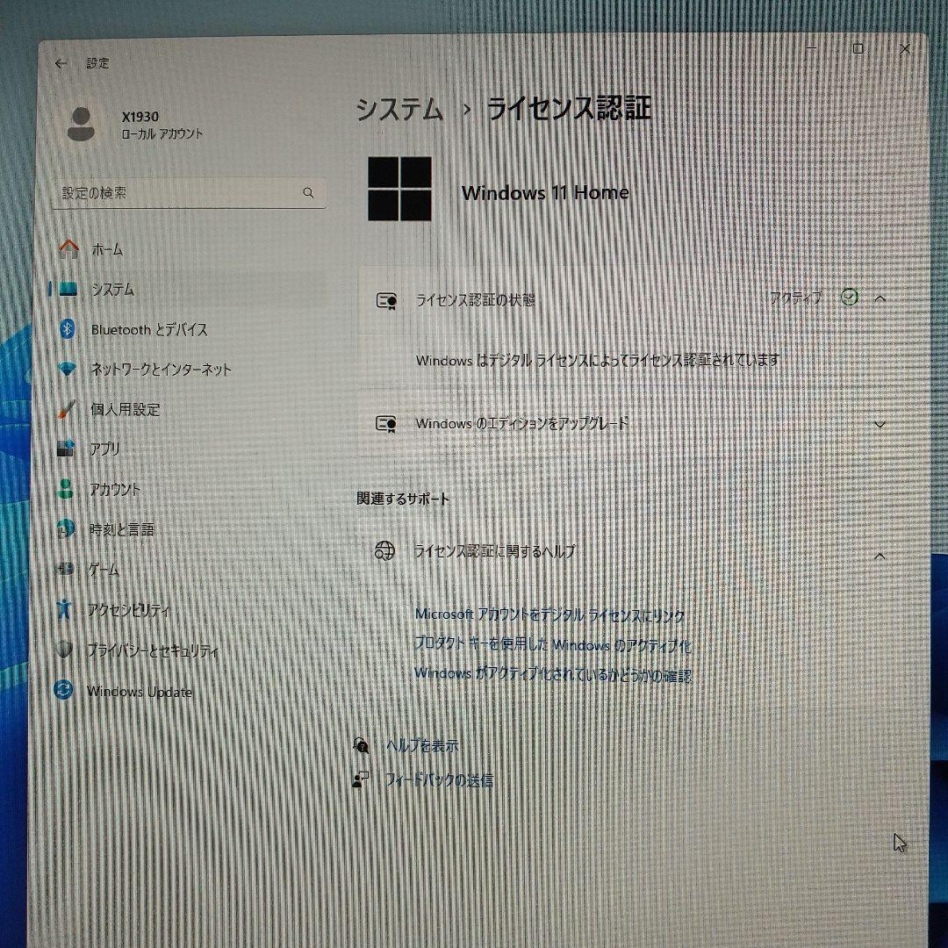Click システム in the breadcrumb header
This screenshot has width=948, height=948.
tap(399, 110)
